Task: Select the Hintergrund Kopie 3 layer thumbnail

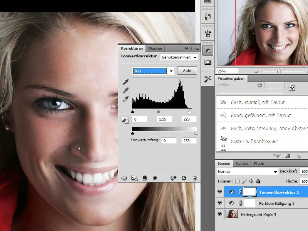Action: pyautogui.click(x=232, y=214)
